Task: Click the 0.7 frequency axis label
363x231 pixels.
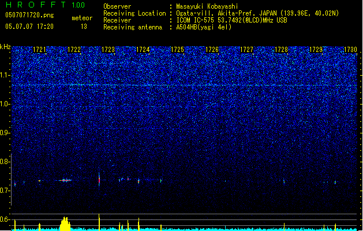Action: tap(5, 191)
